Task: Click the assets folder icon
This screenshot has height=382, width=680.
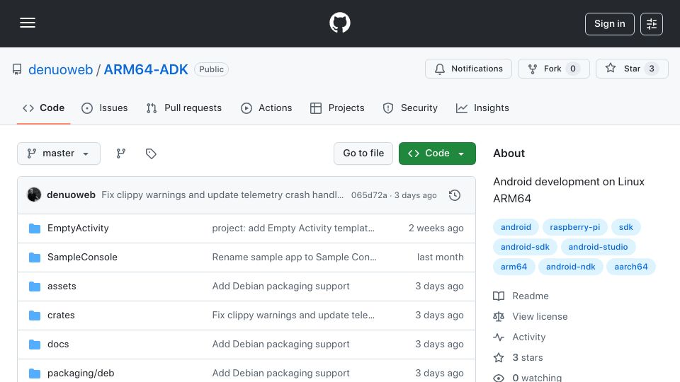Action: (x=35, y=286)
